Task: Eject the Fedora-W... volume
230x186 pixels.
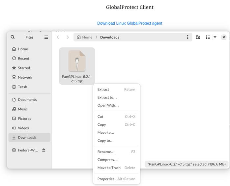Action: click(44, 150)
